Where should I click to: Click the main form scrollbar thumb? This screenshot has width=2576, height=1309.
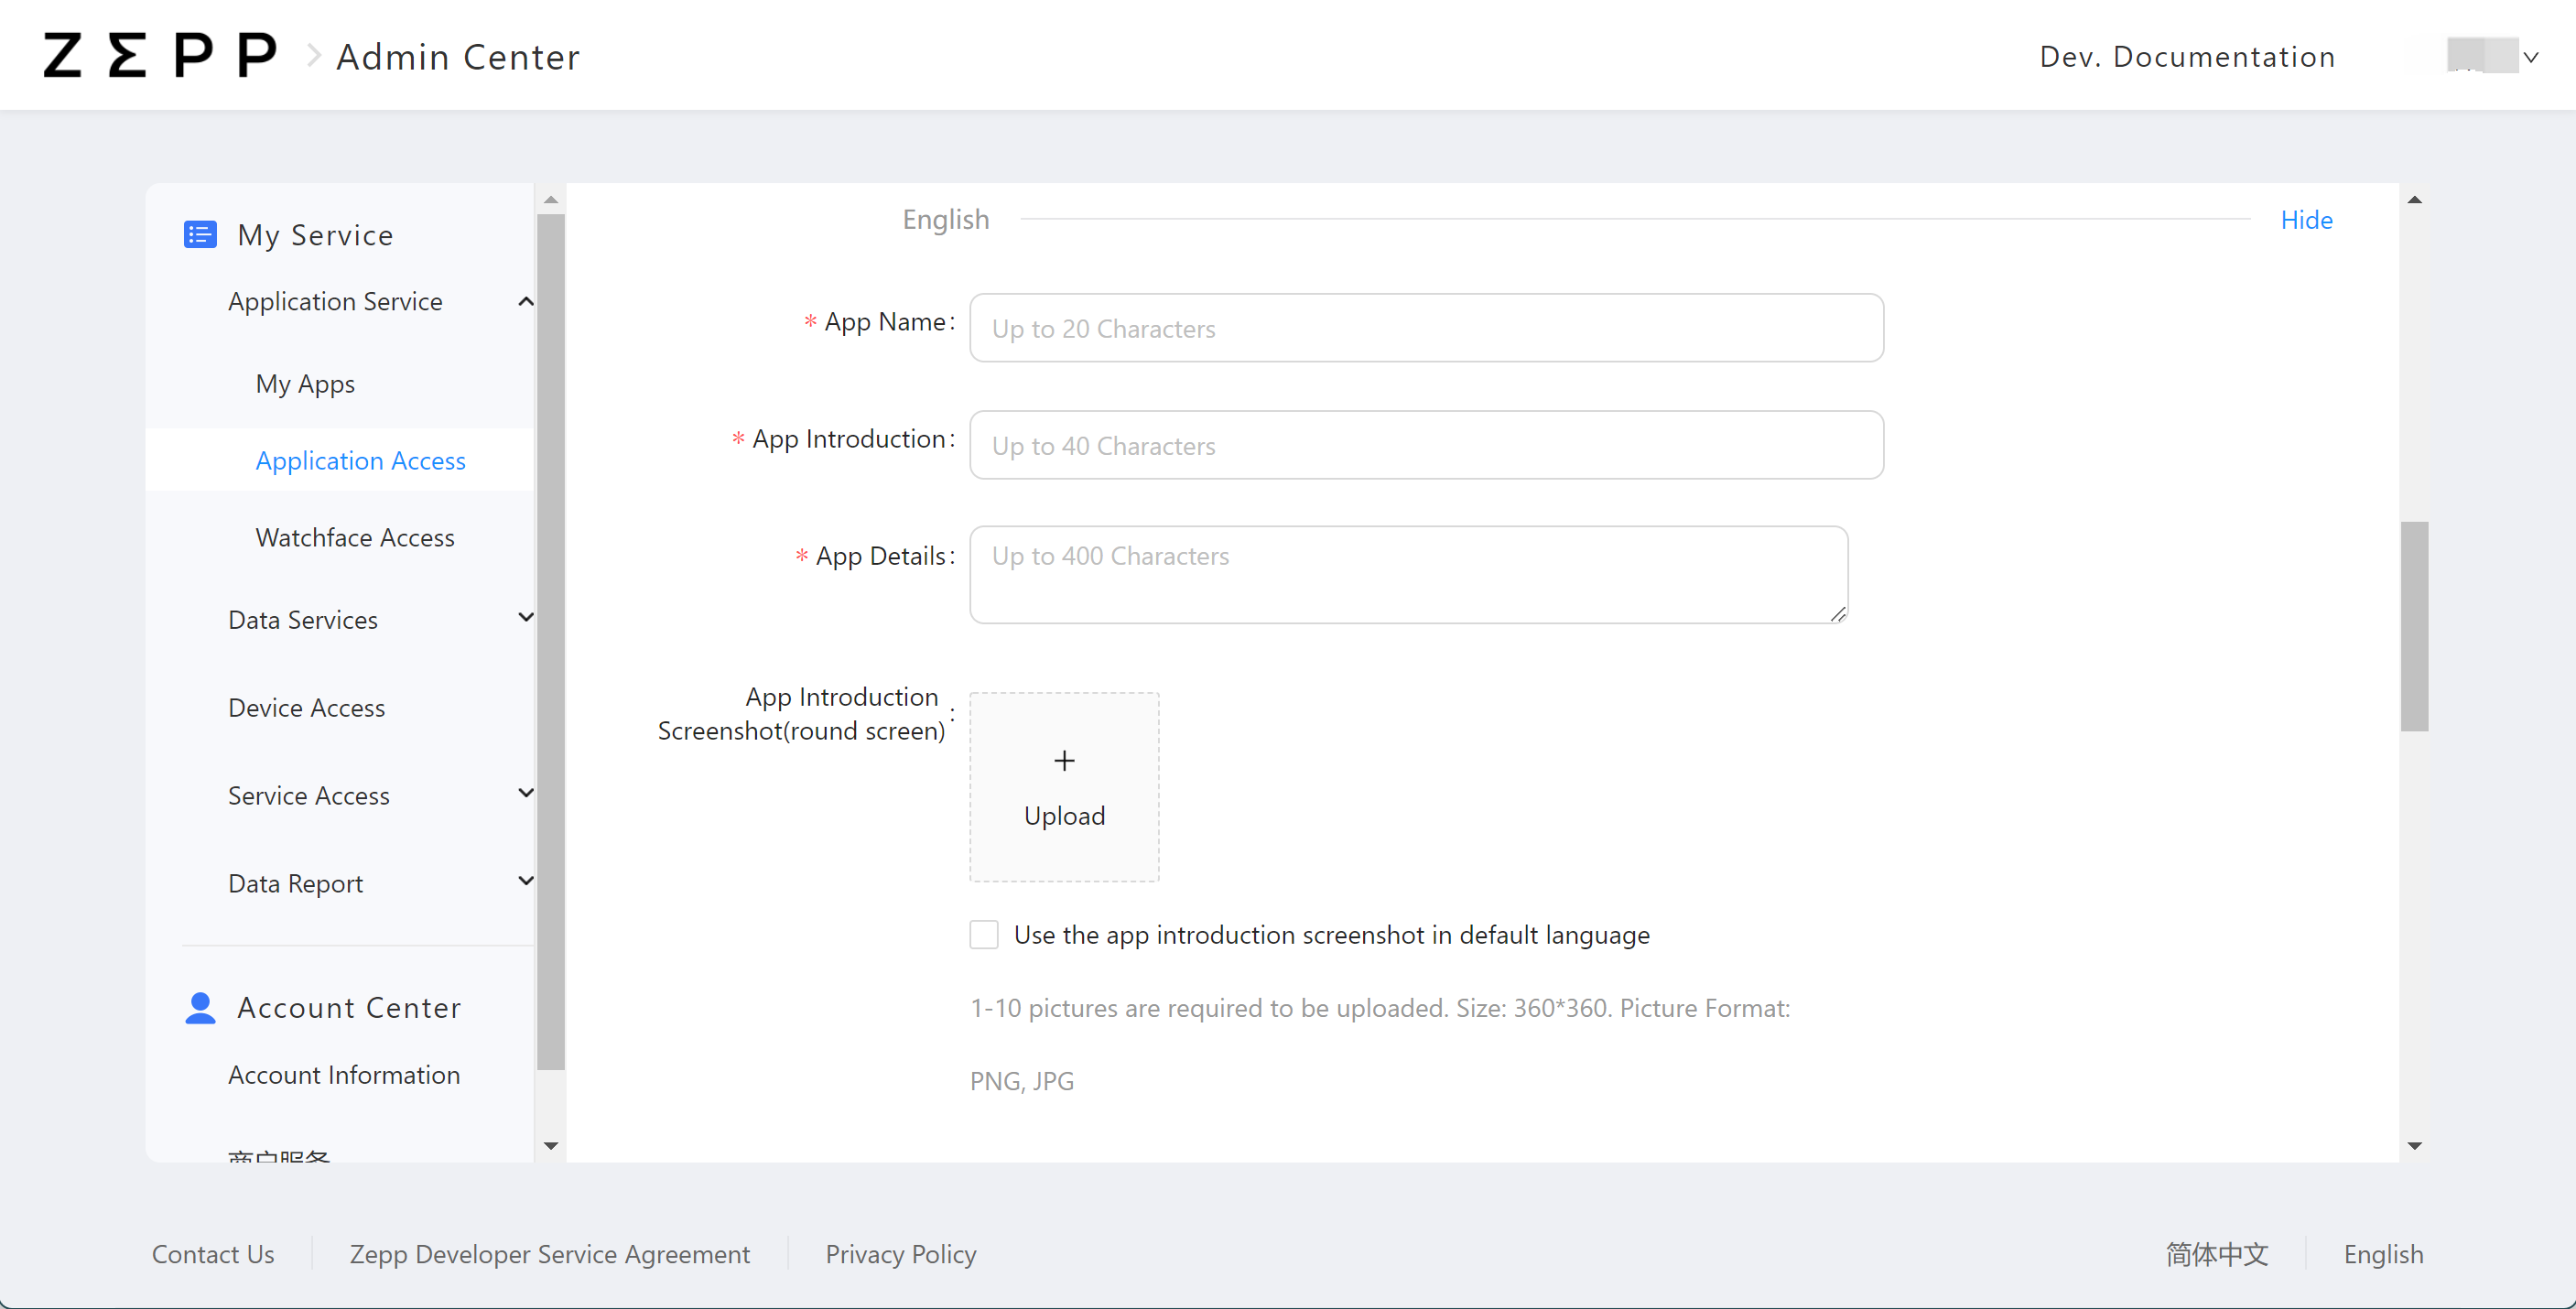2414,626
